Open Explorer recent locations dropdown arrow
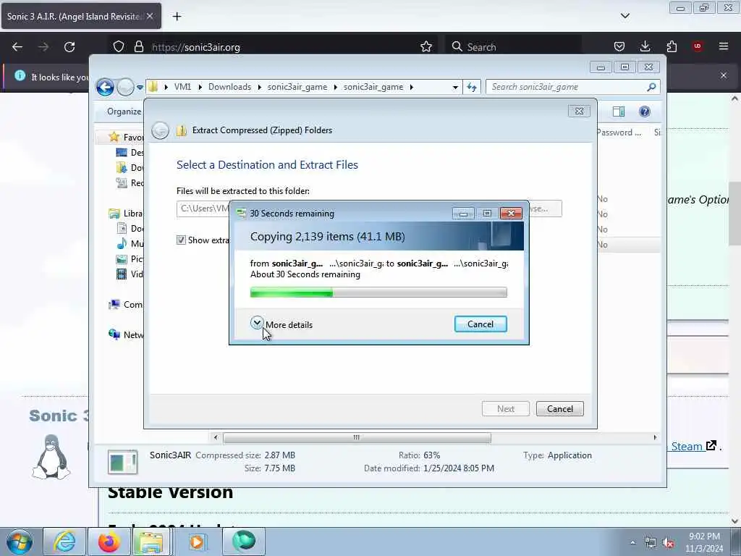 coord(140,88)
